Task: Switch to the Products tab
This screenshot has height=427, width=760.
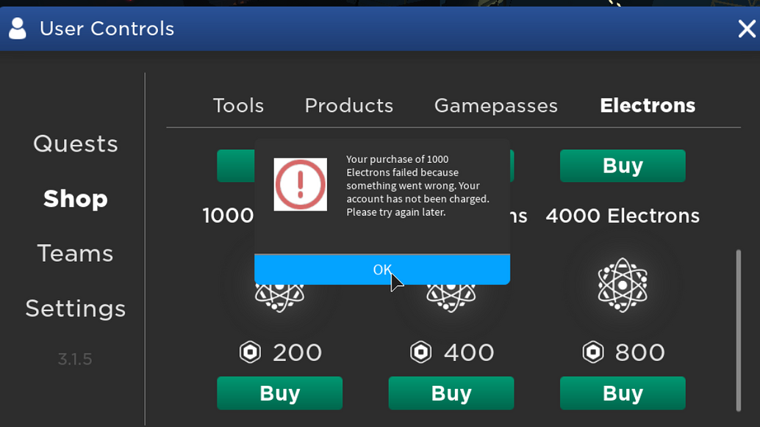Action: pos(348,106)
